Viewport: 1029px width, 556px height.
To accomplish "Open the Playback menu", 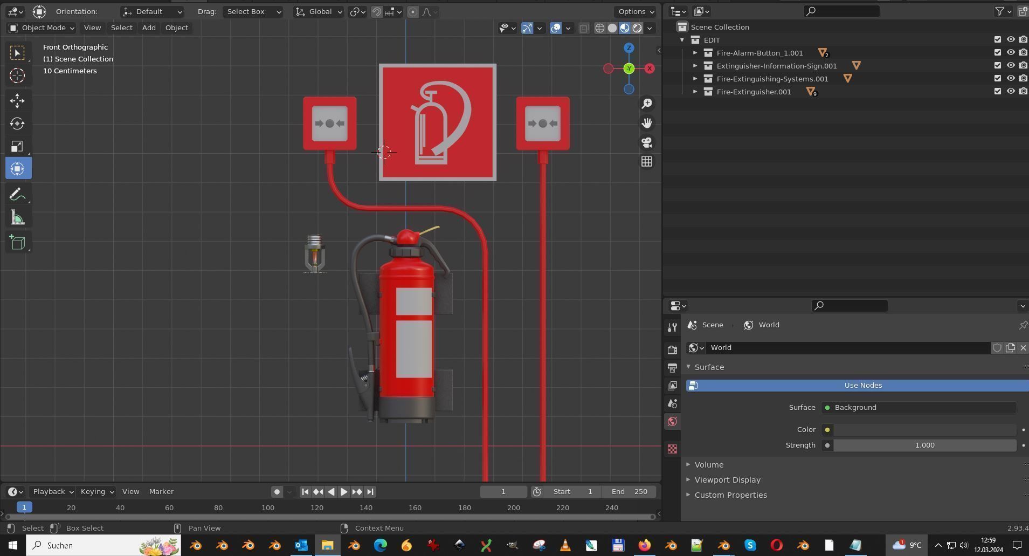I will (52, 492).
